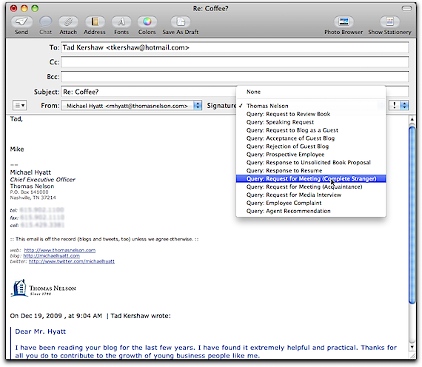Click the Show Stationery icon
This screenshot has width=422, height=367.
click(x=389, y=21)
